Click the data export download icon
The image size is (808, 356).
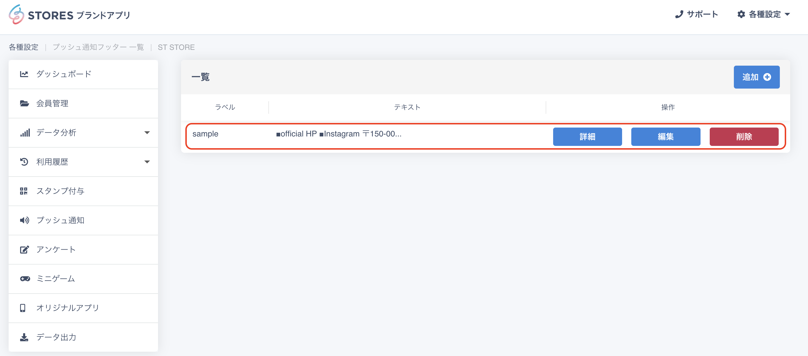tap(24, 337)
